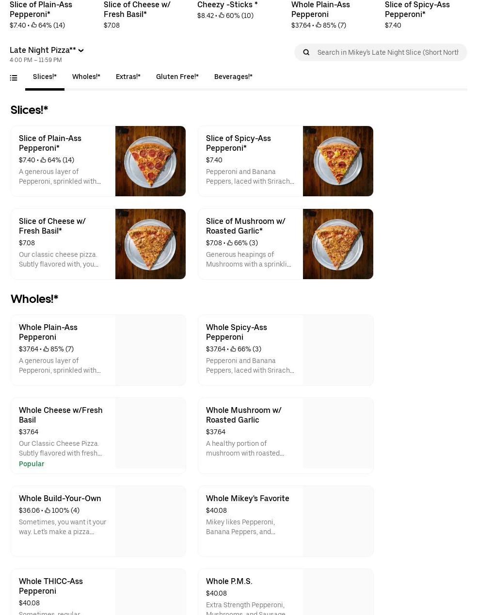Open the Slice of Mushroom w/ Roasted Garlic photo
The image size is (477, 615).
(338, 244)
